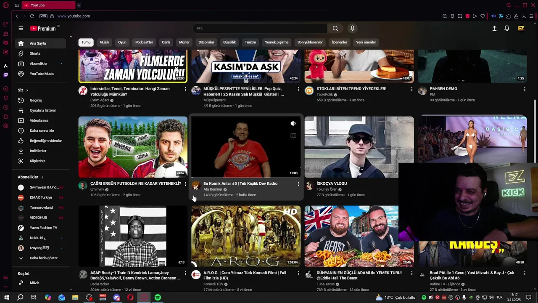Select the Yemek pişirme filter chip
This screenshot has height=303, width=538.
click(277, 42)
